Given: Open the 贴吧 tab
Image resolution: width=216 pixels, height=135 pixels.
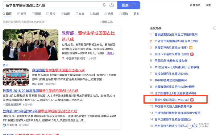Looking at the screenshot, I should pos(94,14).
